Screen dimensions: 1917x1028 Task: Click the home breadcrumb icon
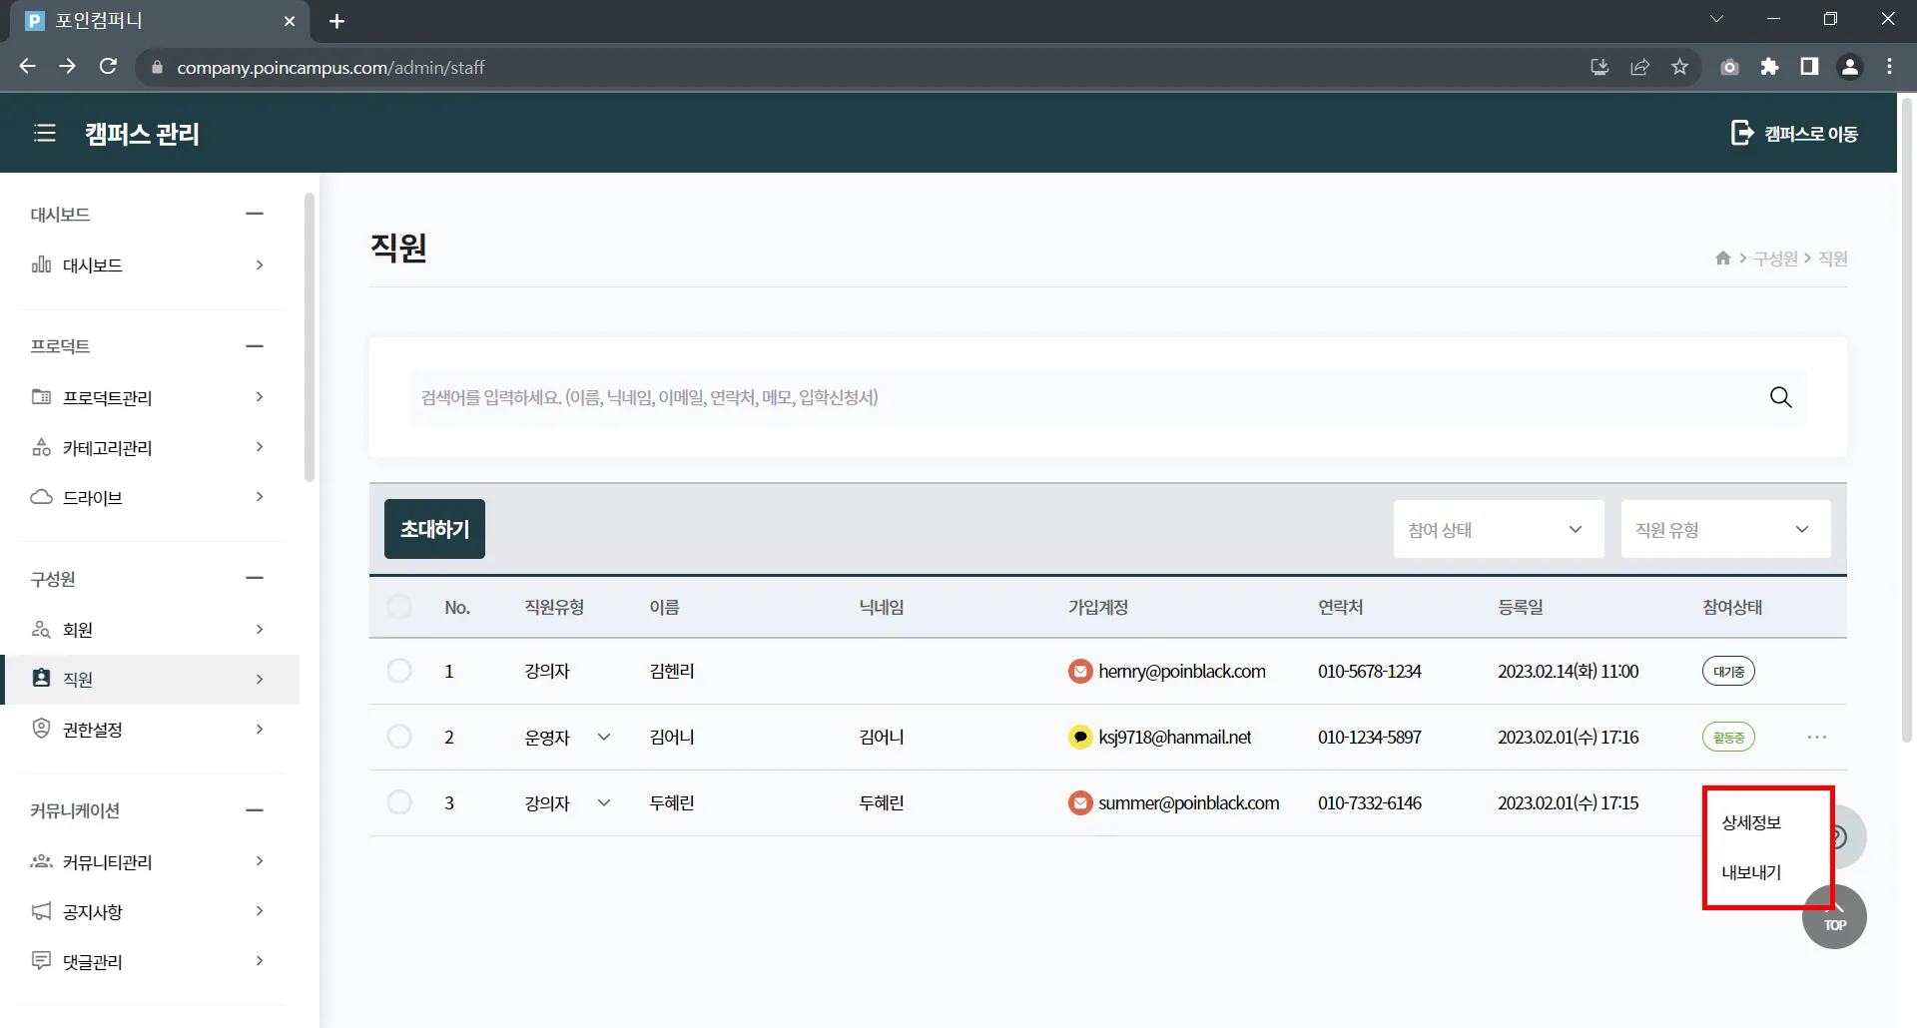[1722, 258]
